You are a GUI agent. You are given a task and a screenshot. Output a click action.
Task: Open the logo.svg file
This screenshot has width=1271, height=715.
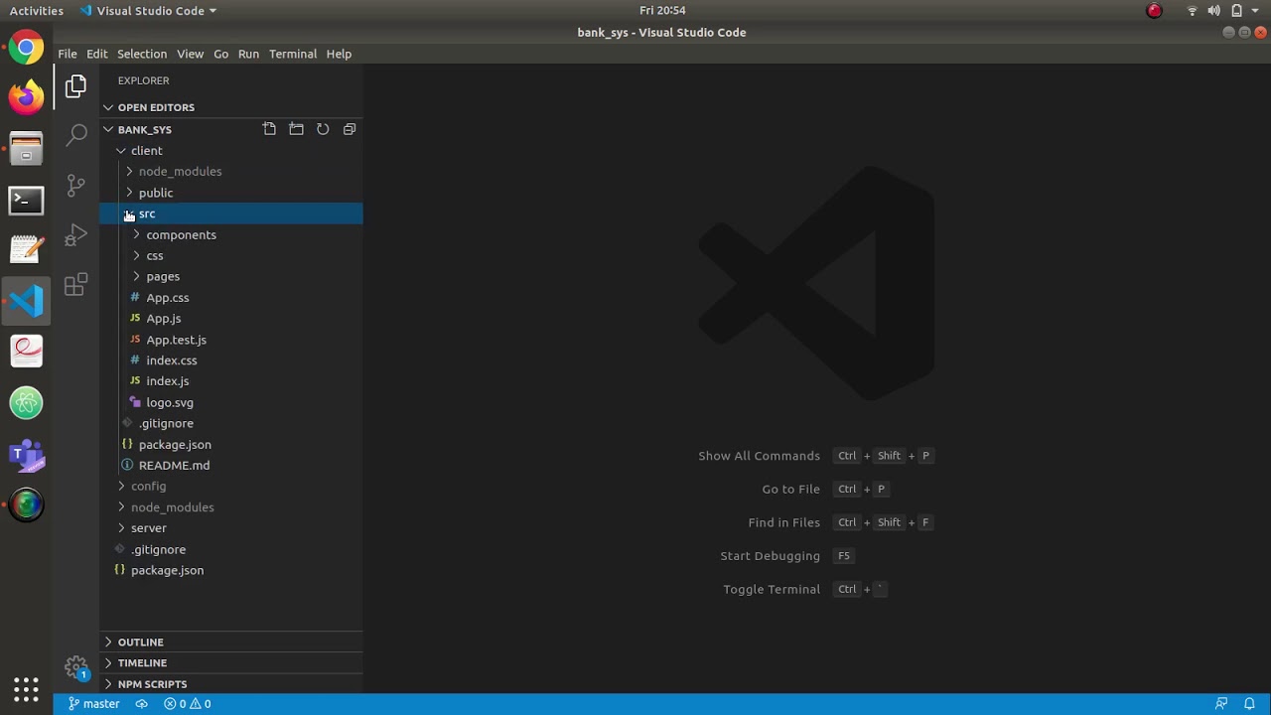231,402
